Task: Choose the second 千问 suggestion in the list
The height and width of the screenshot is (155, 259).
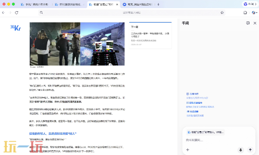Action: point(200,105)
